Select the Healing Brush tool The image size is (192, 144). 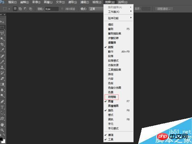[x=2, y=56]
